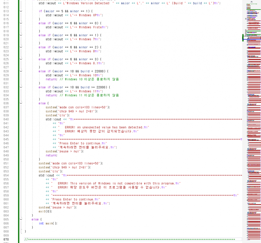The image size is (261, 243).
Task: Click 'Windows 8' string on line 623
Action: (x=87, y=51)
